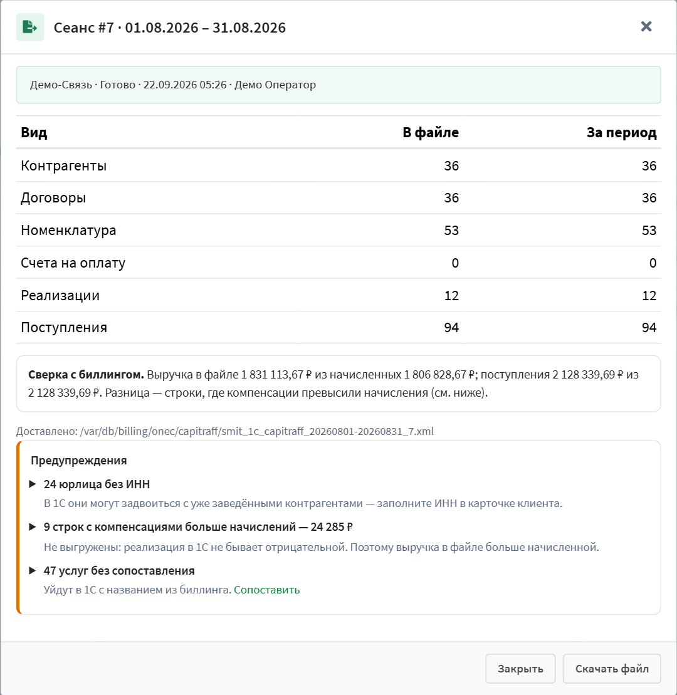Select the "Контрагенты" row label

64,165
